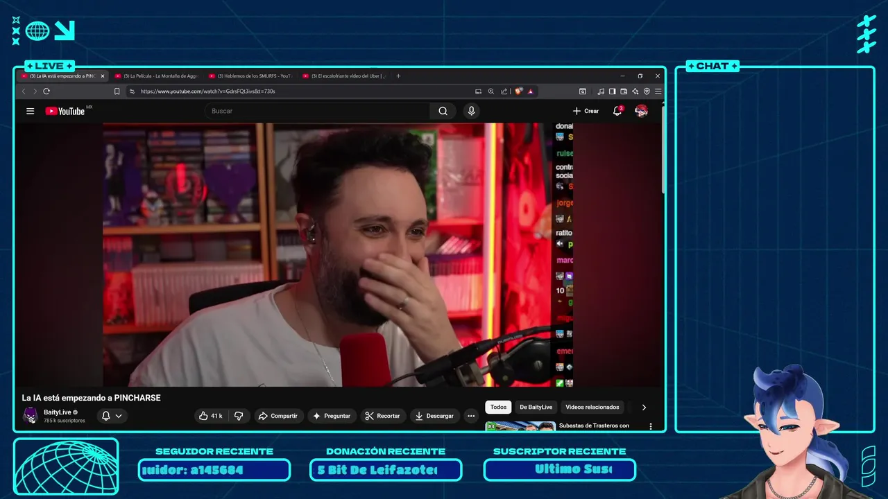888x499 pixels.
Task: Open the Brave Wallet icon
Action: coord(624,91)
